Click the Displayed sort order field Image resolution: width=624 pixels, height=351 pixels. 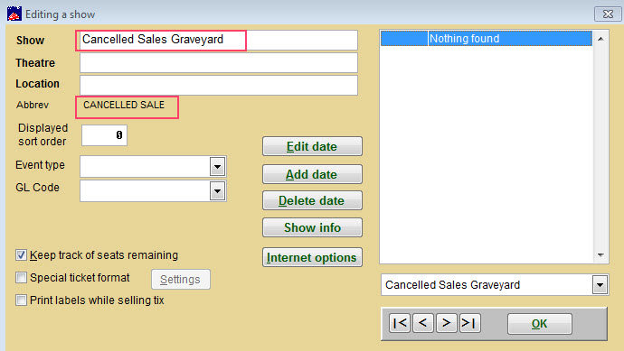pos(104,135)
